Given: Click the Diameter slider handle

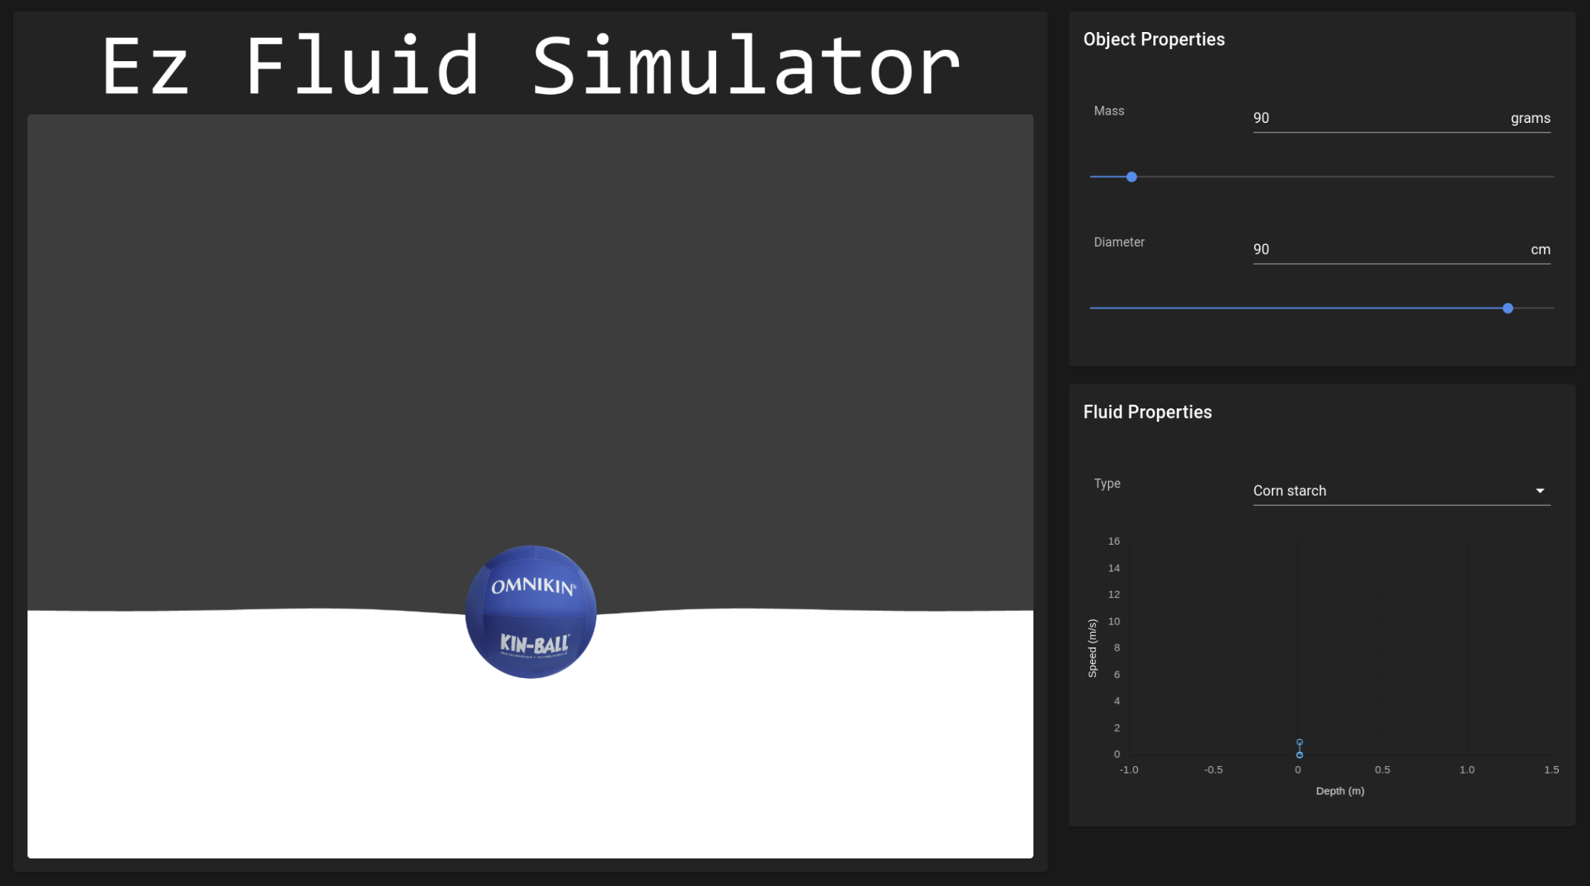Looking at the screenshot, I should tap(1508, 308).
